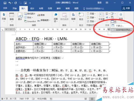134x101 pixels.
Task: Insert a 图表 (Chart)
Action: pos(41,15)
